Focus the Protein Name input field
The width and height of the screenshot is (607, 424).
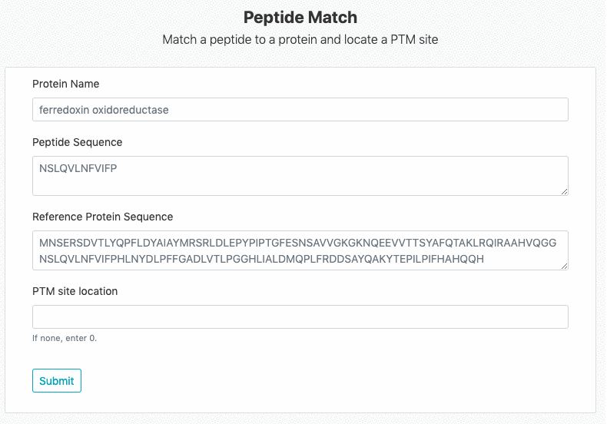coord(300,110)
